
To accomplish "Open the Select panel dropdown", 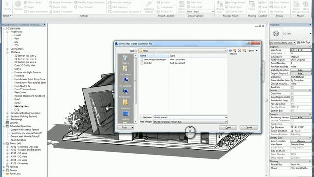I will pyautogui.click(x=7, y=16).
